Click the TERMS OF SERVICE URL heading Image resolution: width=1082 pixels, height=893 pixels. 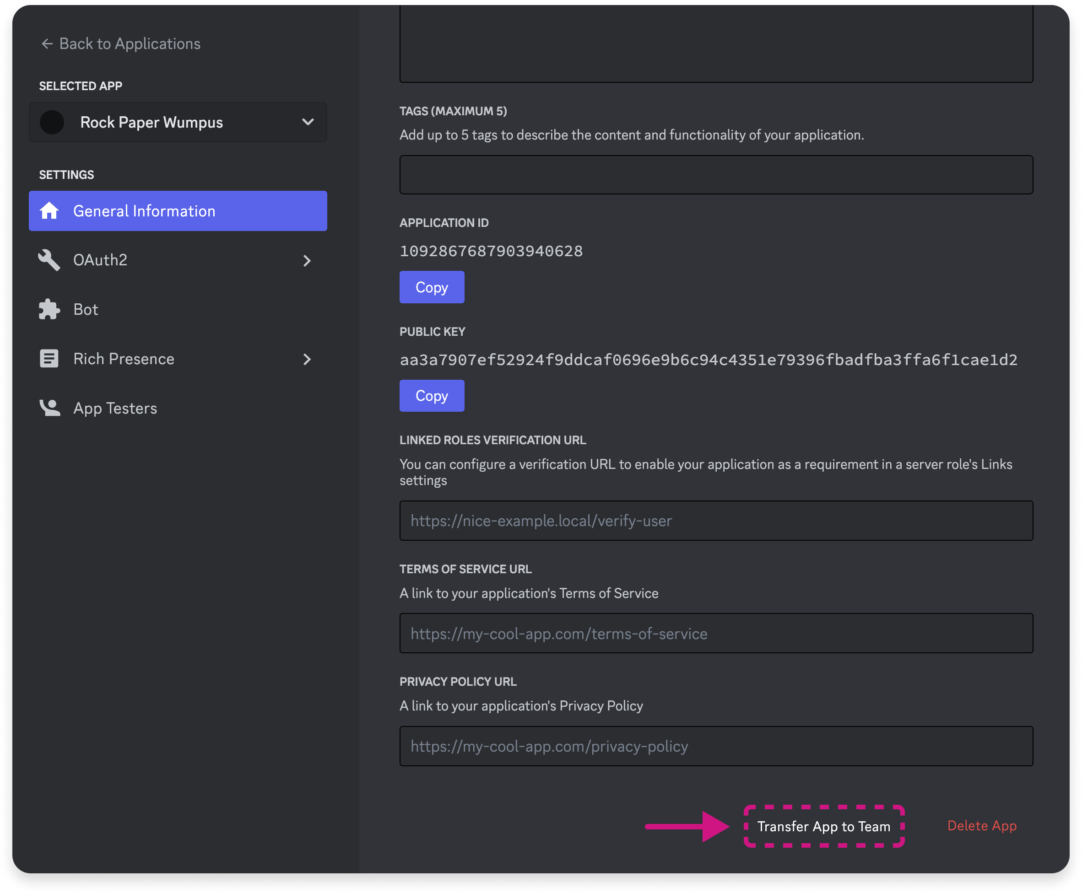[465, 569]
